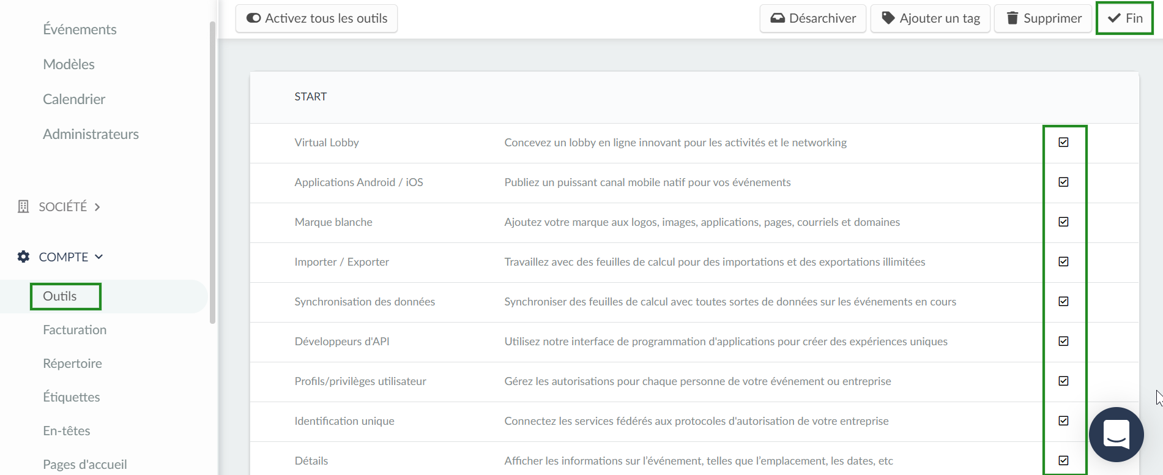1163x475 pixels.
Task: Collapse the COMPTE section chevron
Action: pos(98,256)
